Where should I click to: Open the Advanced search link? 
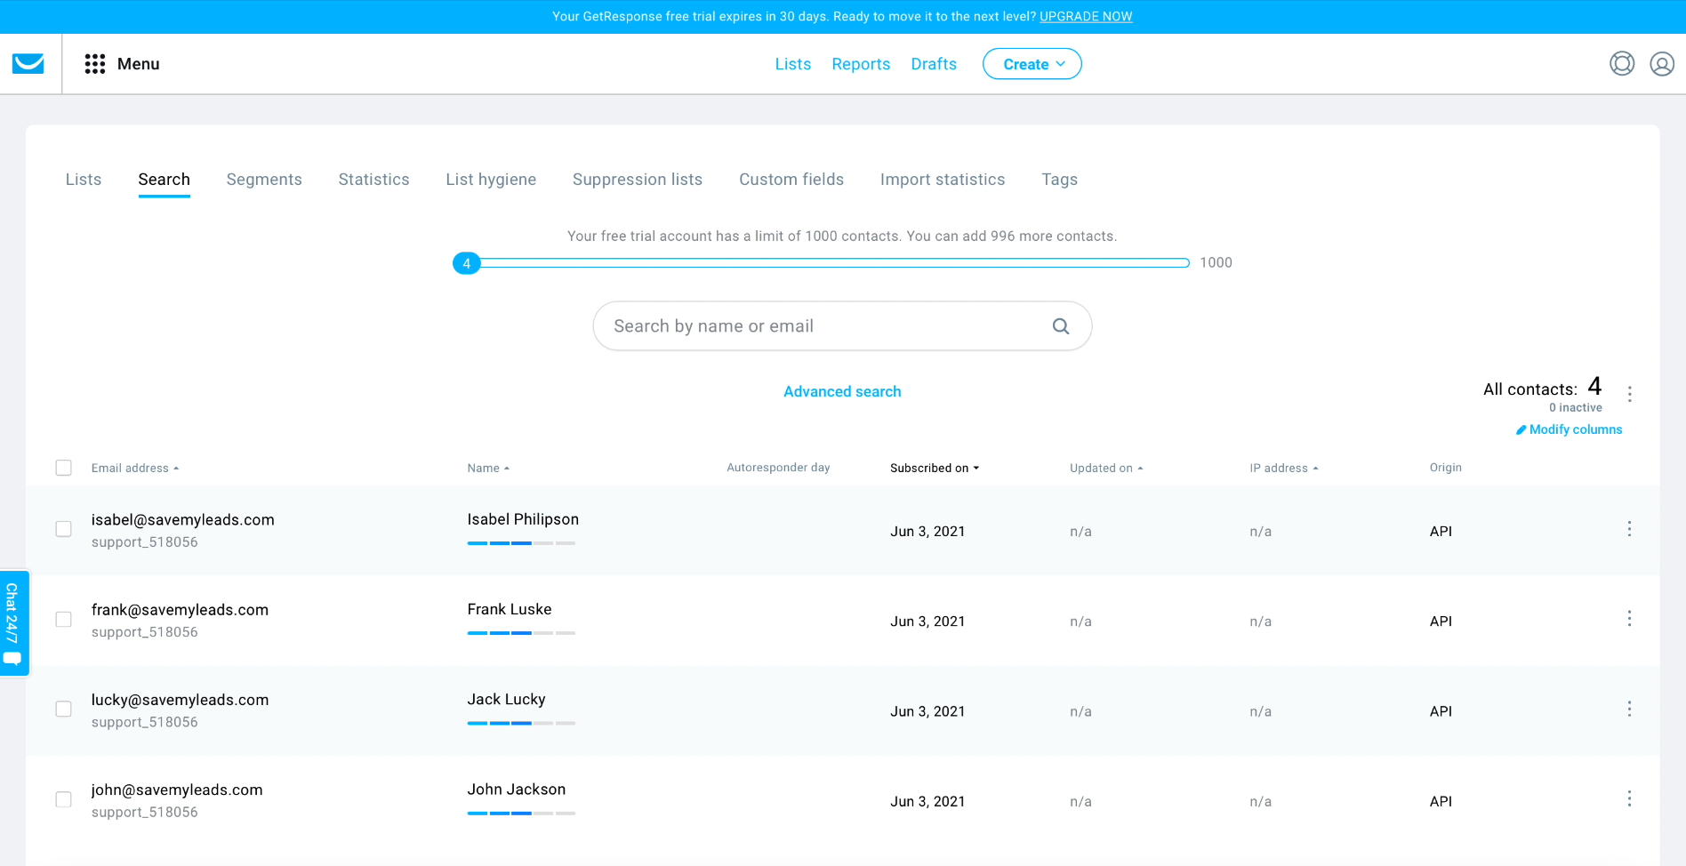(842, 391)
